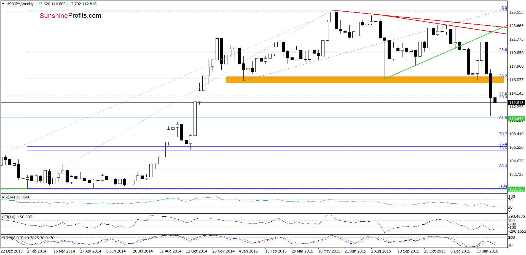Click the 2 Aug 2015 date label

(381, 251)
